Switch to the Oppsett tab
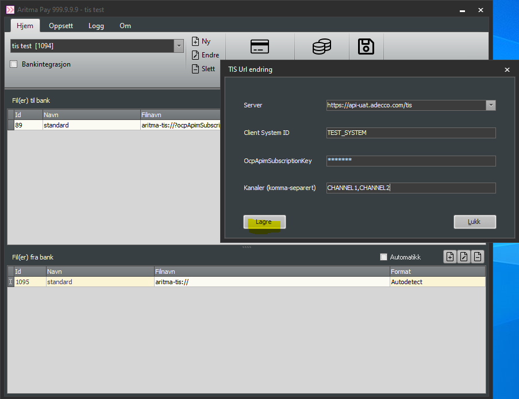 (61, 26)
